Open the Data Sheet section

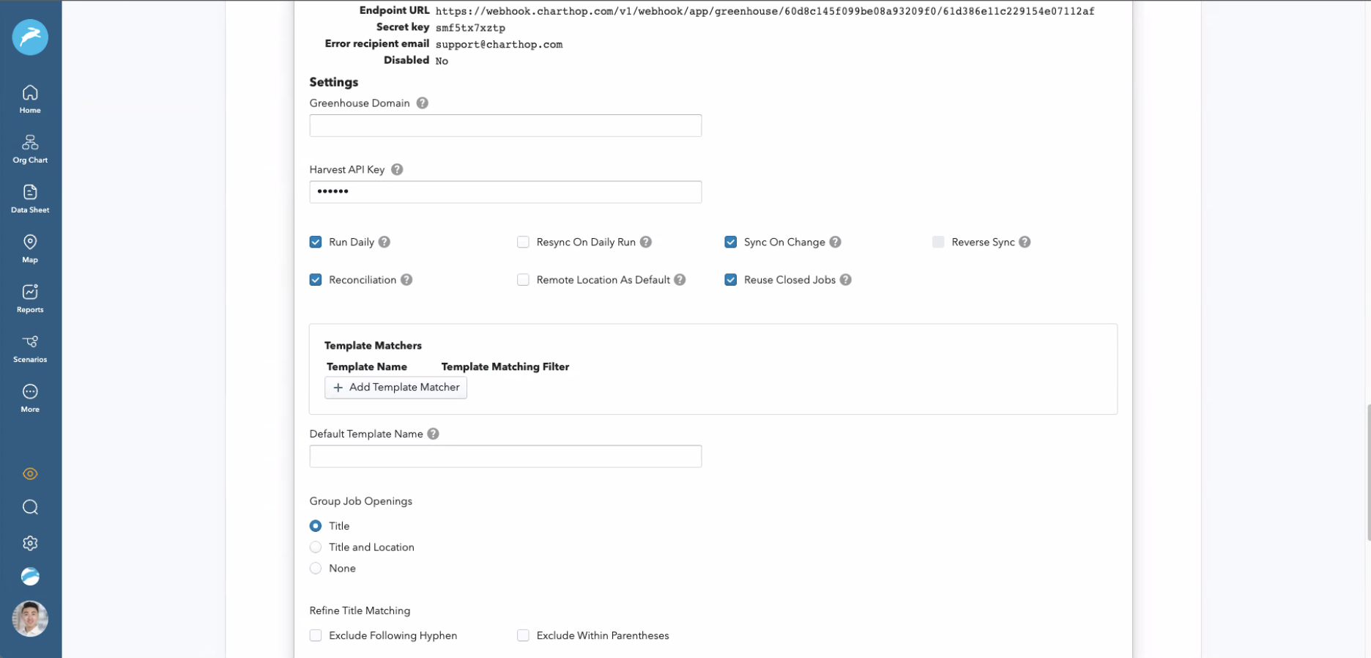click(30, 199)
